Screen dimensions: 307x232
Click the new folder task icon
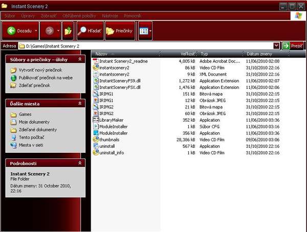[13, 70]
